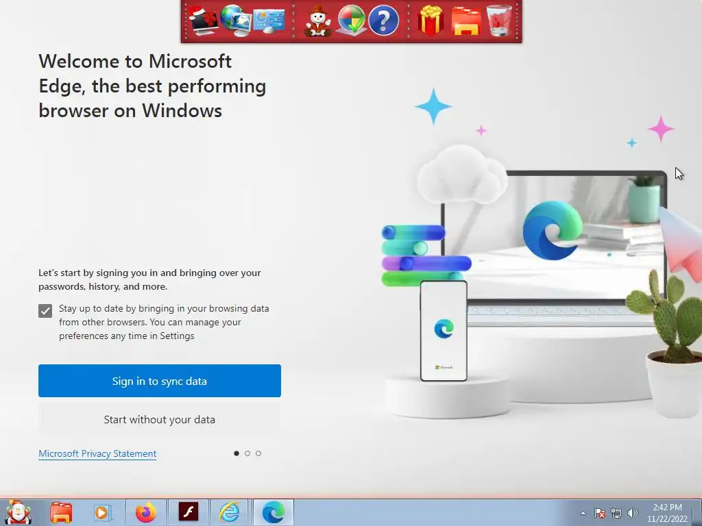The image size is (702, 526).
Task: Click the 'Stay up to date' checkbox label
Action: (x=164, y=322)
